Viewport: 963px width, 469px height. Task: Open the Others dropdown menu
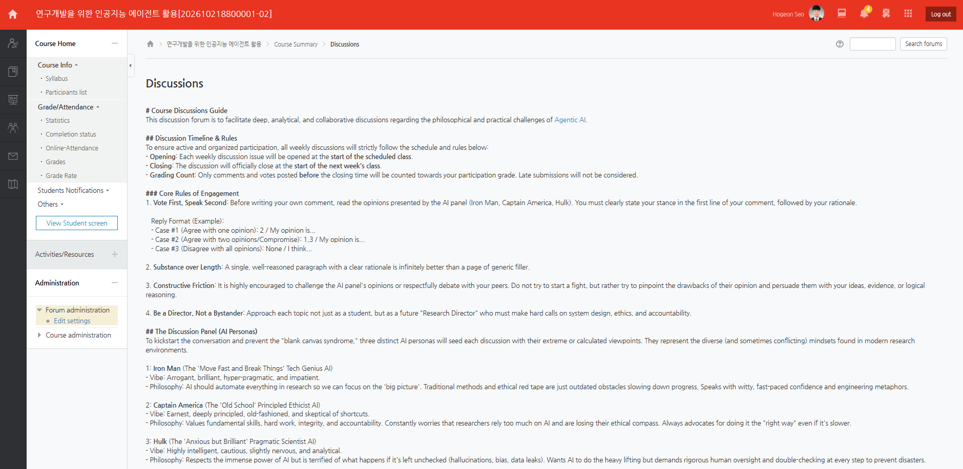click(x=51, y=204)
